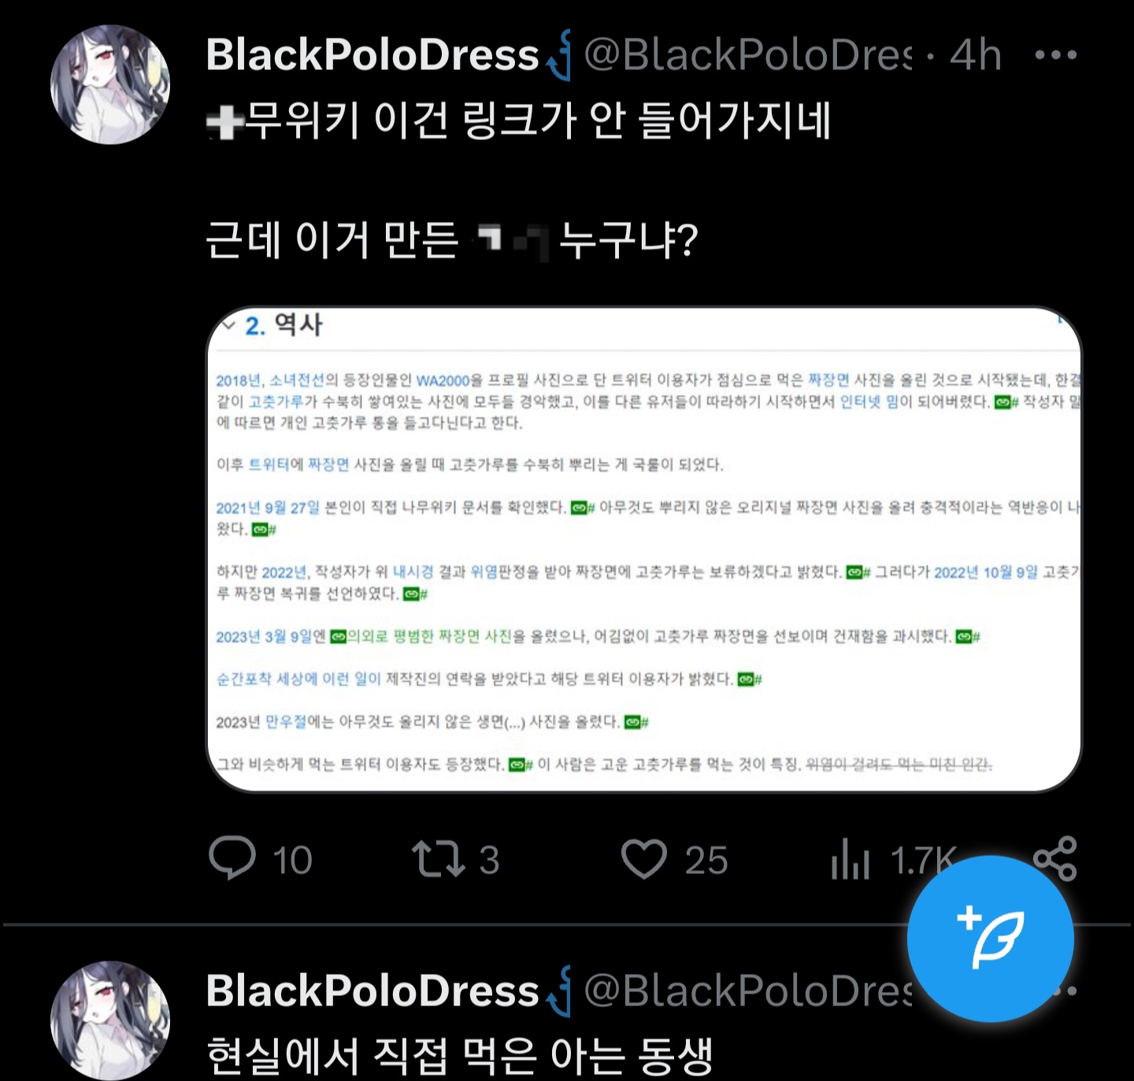Open BlackPoloDress avatar on second tweet
The height and width of the screenshot is (1081, 1134).
click(110, 1020)
